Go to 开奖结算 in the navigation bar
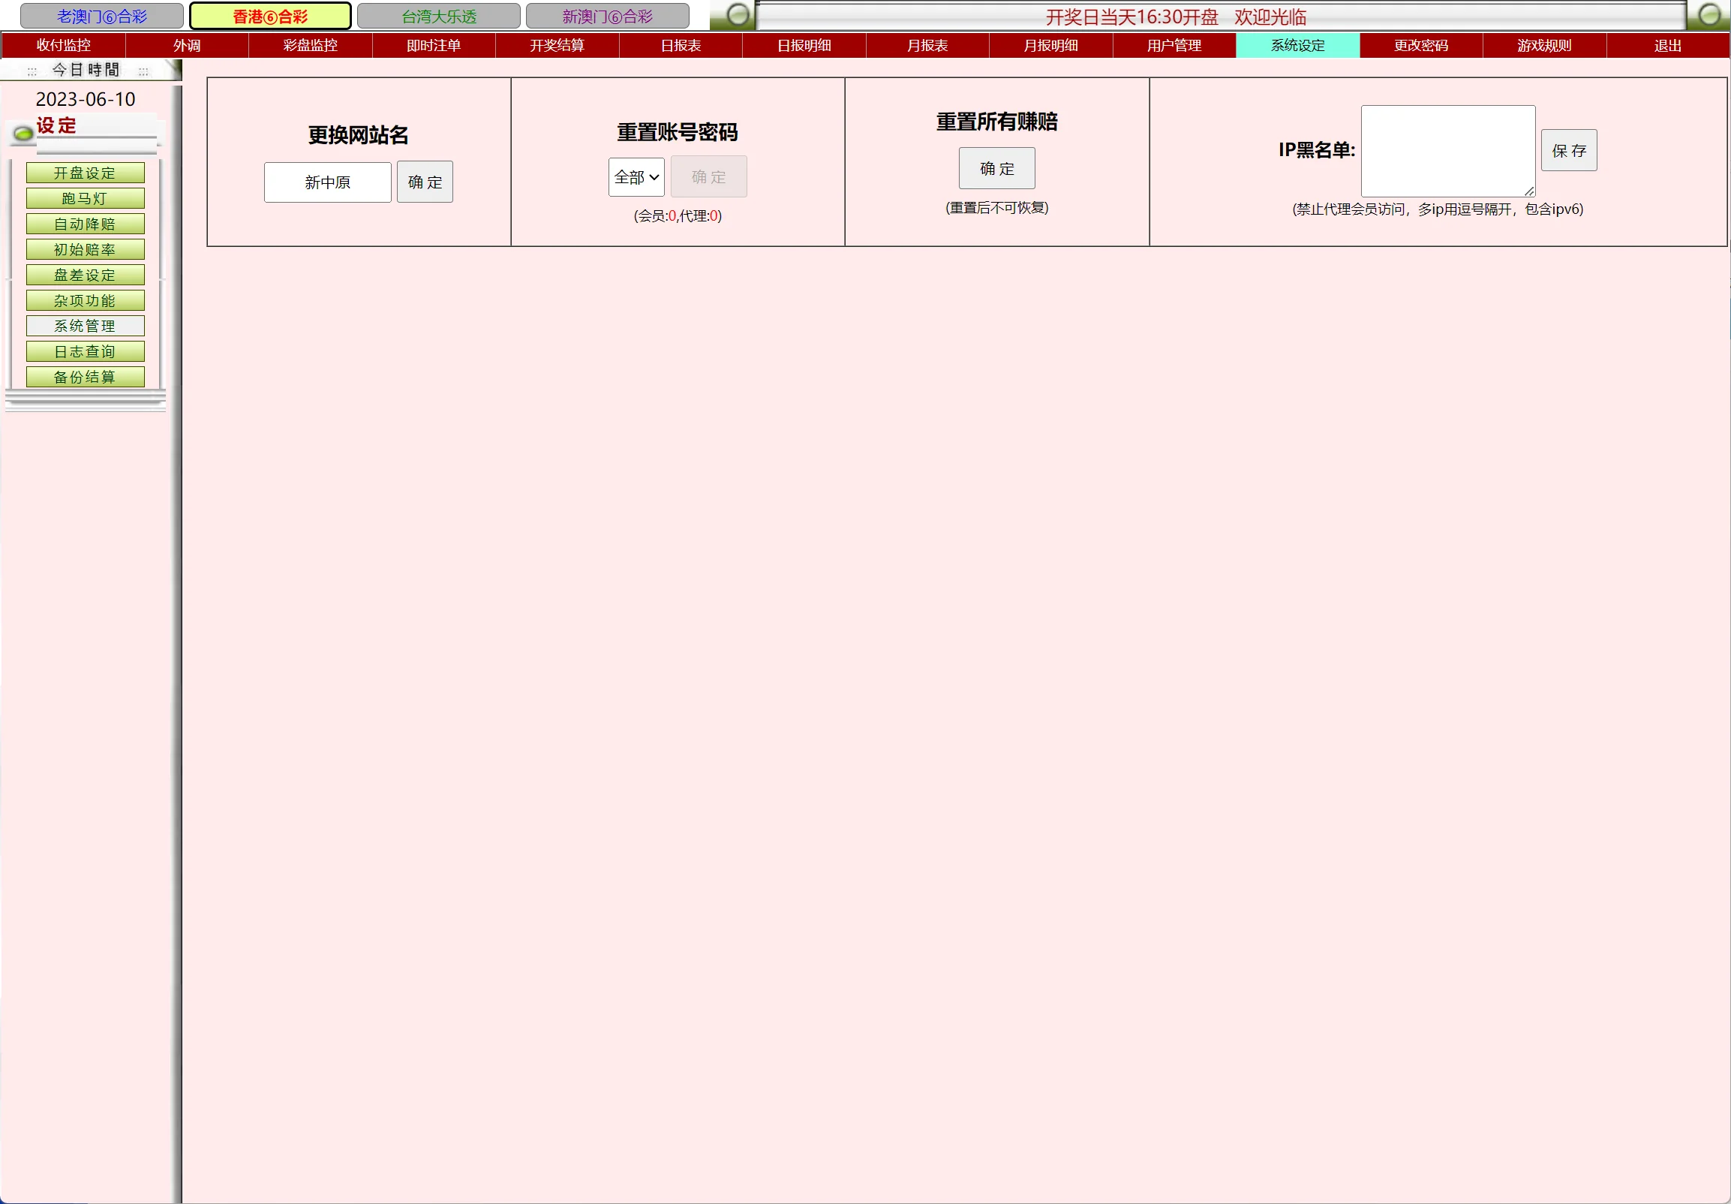This screenshot has height=1204, width=1731. tap(557, 45)
